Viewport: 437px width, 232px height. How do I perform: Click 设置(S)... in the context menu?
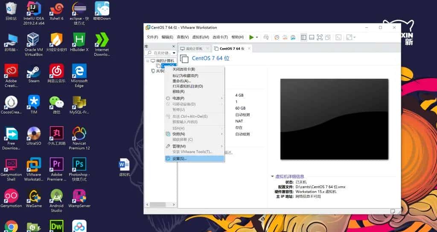[x=195, y=159]
